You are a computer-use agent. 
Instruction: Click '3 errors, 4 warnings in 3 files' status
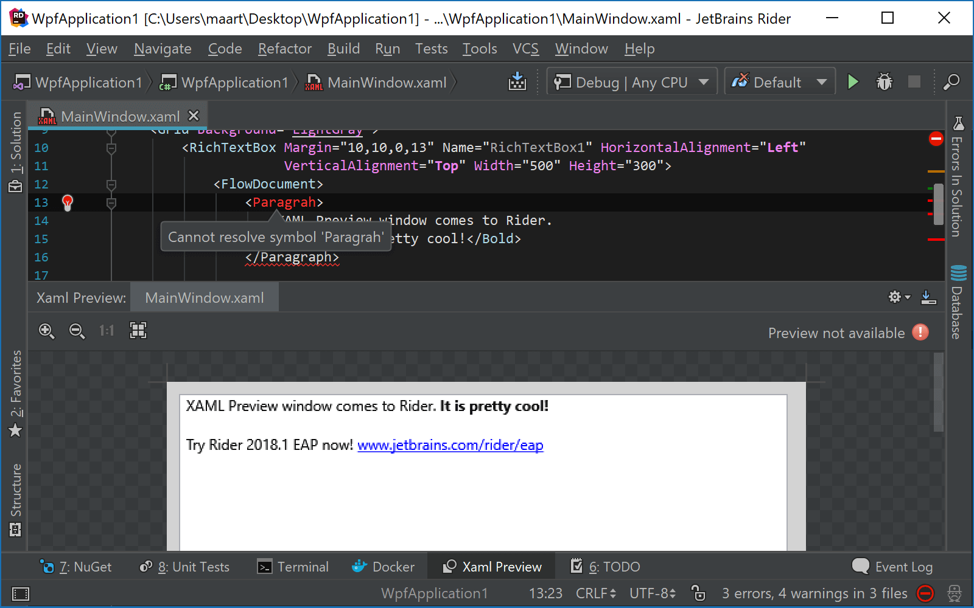[x=815, y=593]
